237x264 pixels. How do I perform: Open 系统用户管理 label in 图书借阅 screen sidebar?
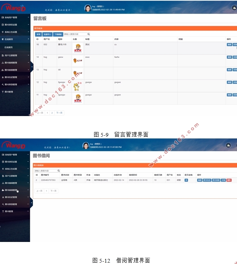[x=11, y=155]
